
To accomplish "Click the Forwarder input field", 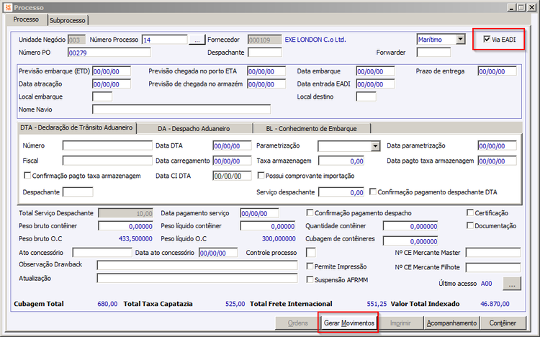I will [x=433, y=53].
